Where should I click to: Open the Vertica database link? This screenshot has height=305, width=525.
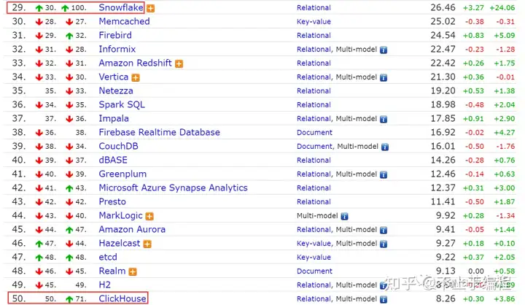(114, 77)
